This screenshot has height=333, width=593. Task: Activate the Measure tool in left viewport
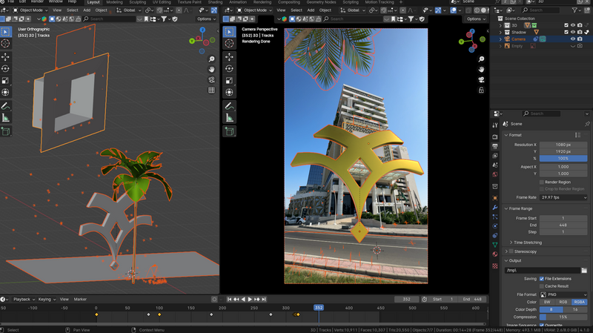[6, 117]
